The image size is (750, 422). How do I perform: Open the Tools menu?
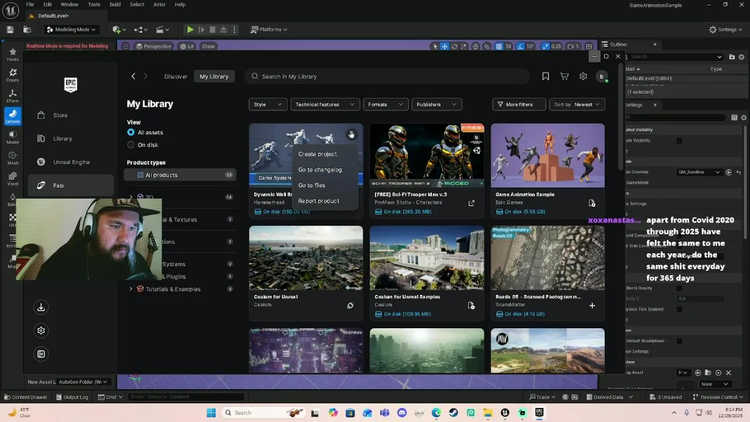(x=94, y=4)
